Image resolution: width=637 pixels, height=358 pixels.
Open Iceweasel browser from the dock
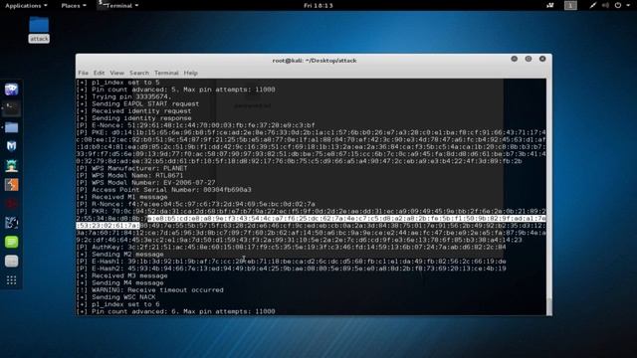tap(11, 89)
